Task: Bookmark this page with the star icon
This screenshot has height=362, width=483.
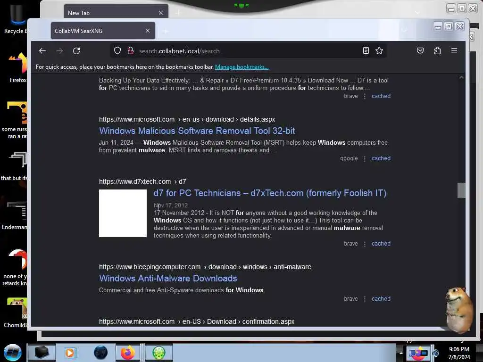Action: pos(379,50)
